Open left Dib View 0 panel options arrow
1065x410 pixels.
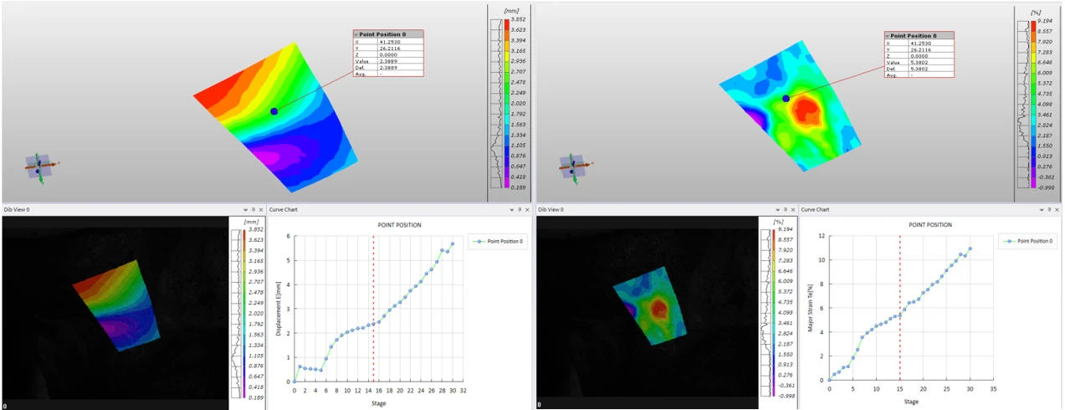pyautogui.click(x=246, y=209)
